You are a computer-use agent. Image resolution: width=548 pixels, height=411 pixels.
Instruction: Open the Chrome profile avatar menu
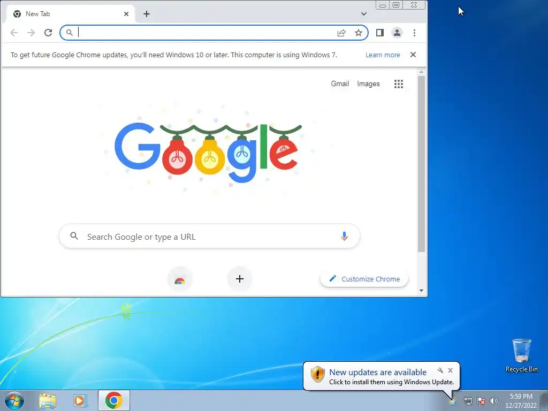point(397,33)
